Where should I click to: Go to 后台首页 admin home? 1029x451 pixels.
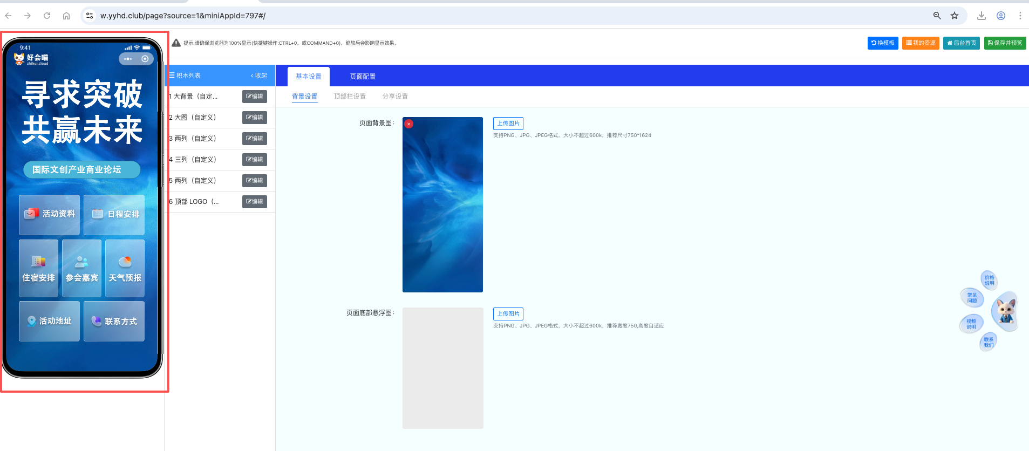(x=962, y=43)
